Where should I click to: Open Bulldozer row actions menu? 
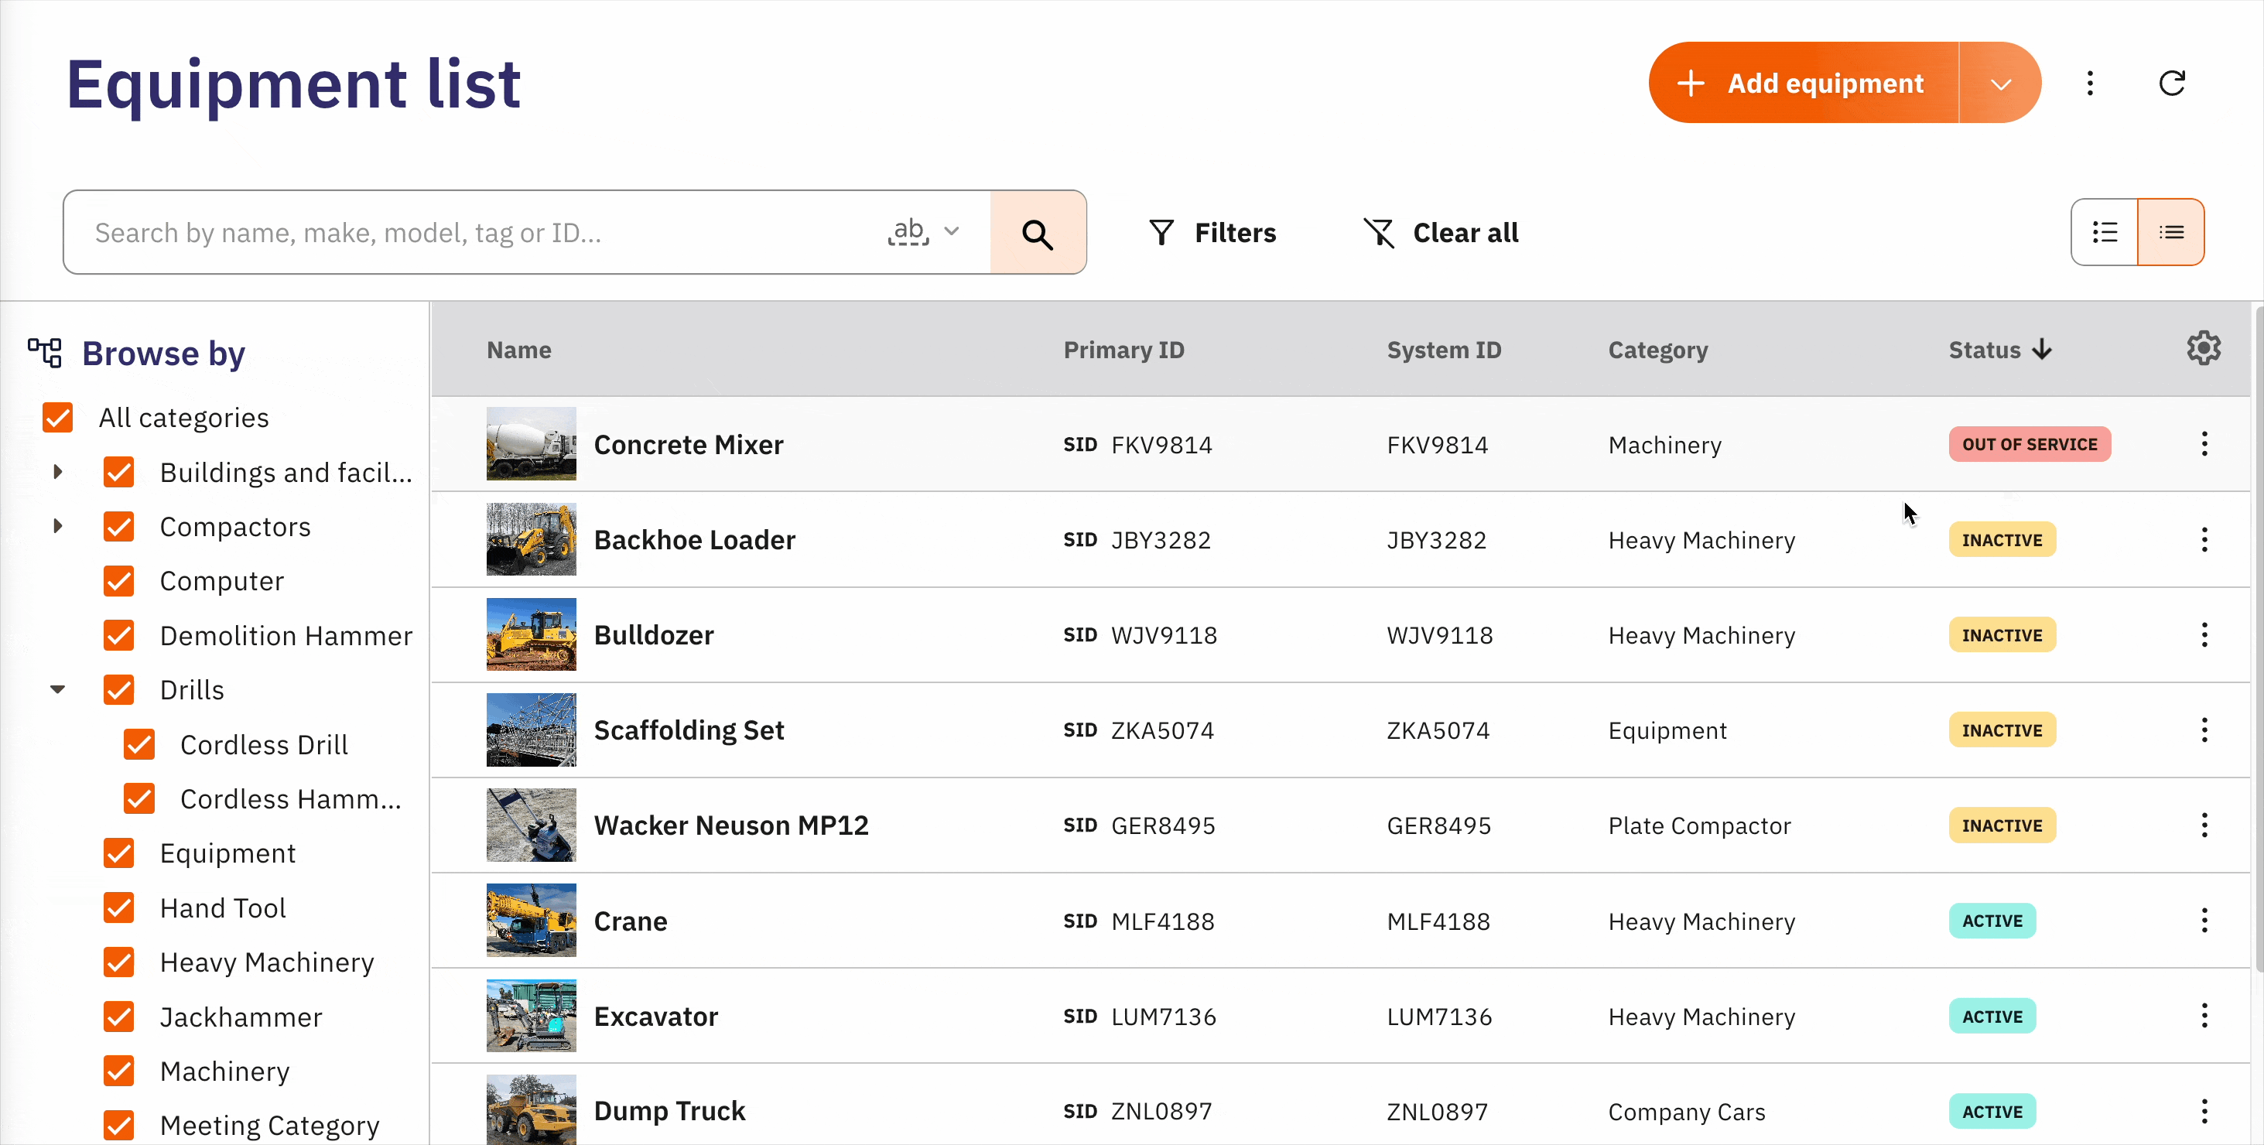click(2204, 634)
